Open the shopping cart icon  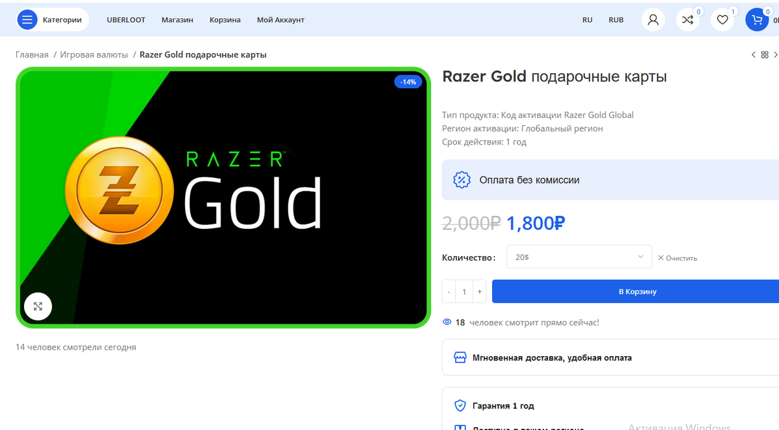tap(756, 19)
